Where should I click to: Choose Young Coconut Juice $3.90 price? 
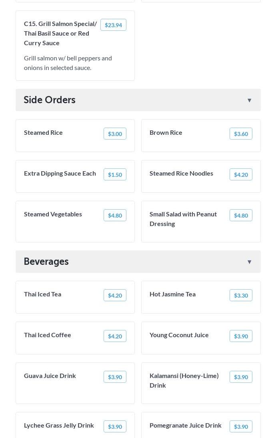click(x=241, y=336)
